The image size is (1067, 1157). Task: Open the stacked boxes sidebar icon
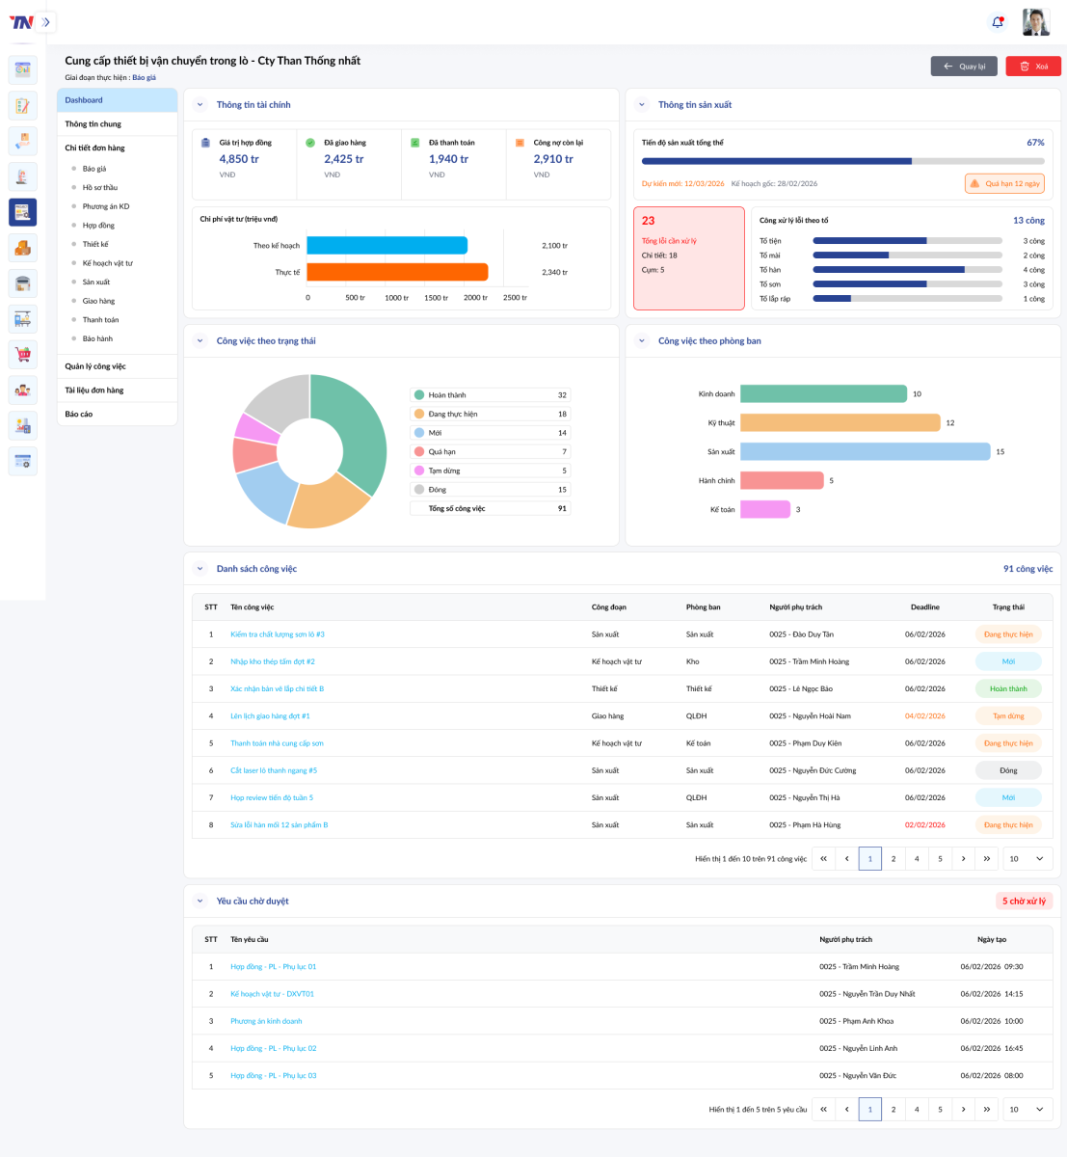pyautogui.click(x=23, y=248)
